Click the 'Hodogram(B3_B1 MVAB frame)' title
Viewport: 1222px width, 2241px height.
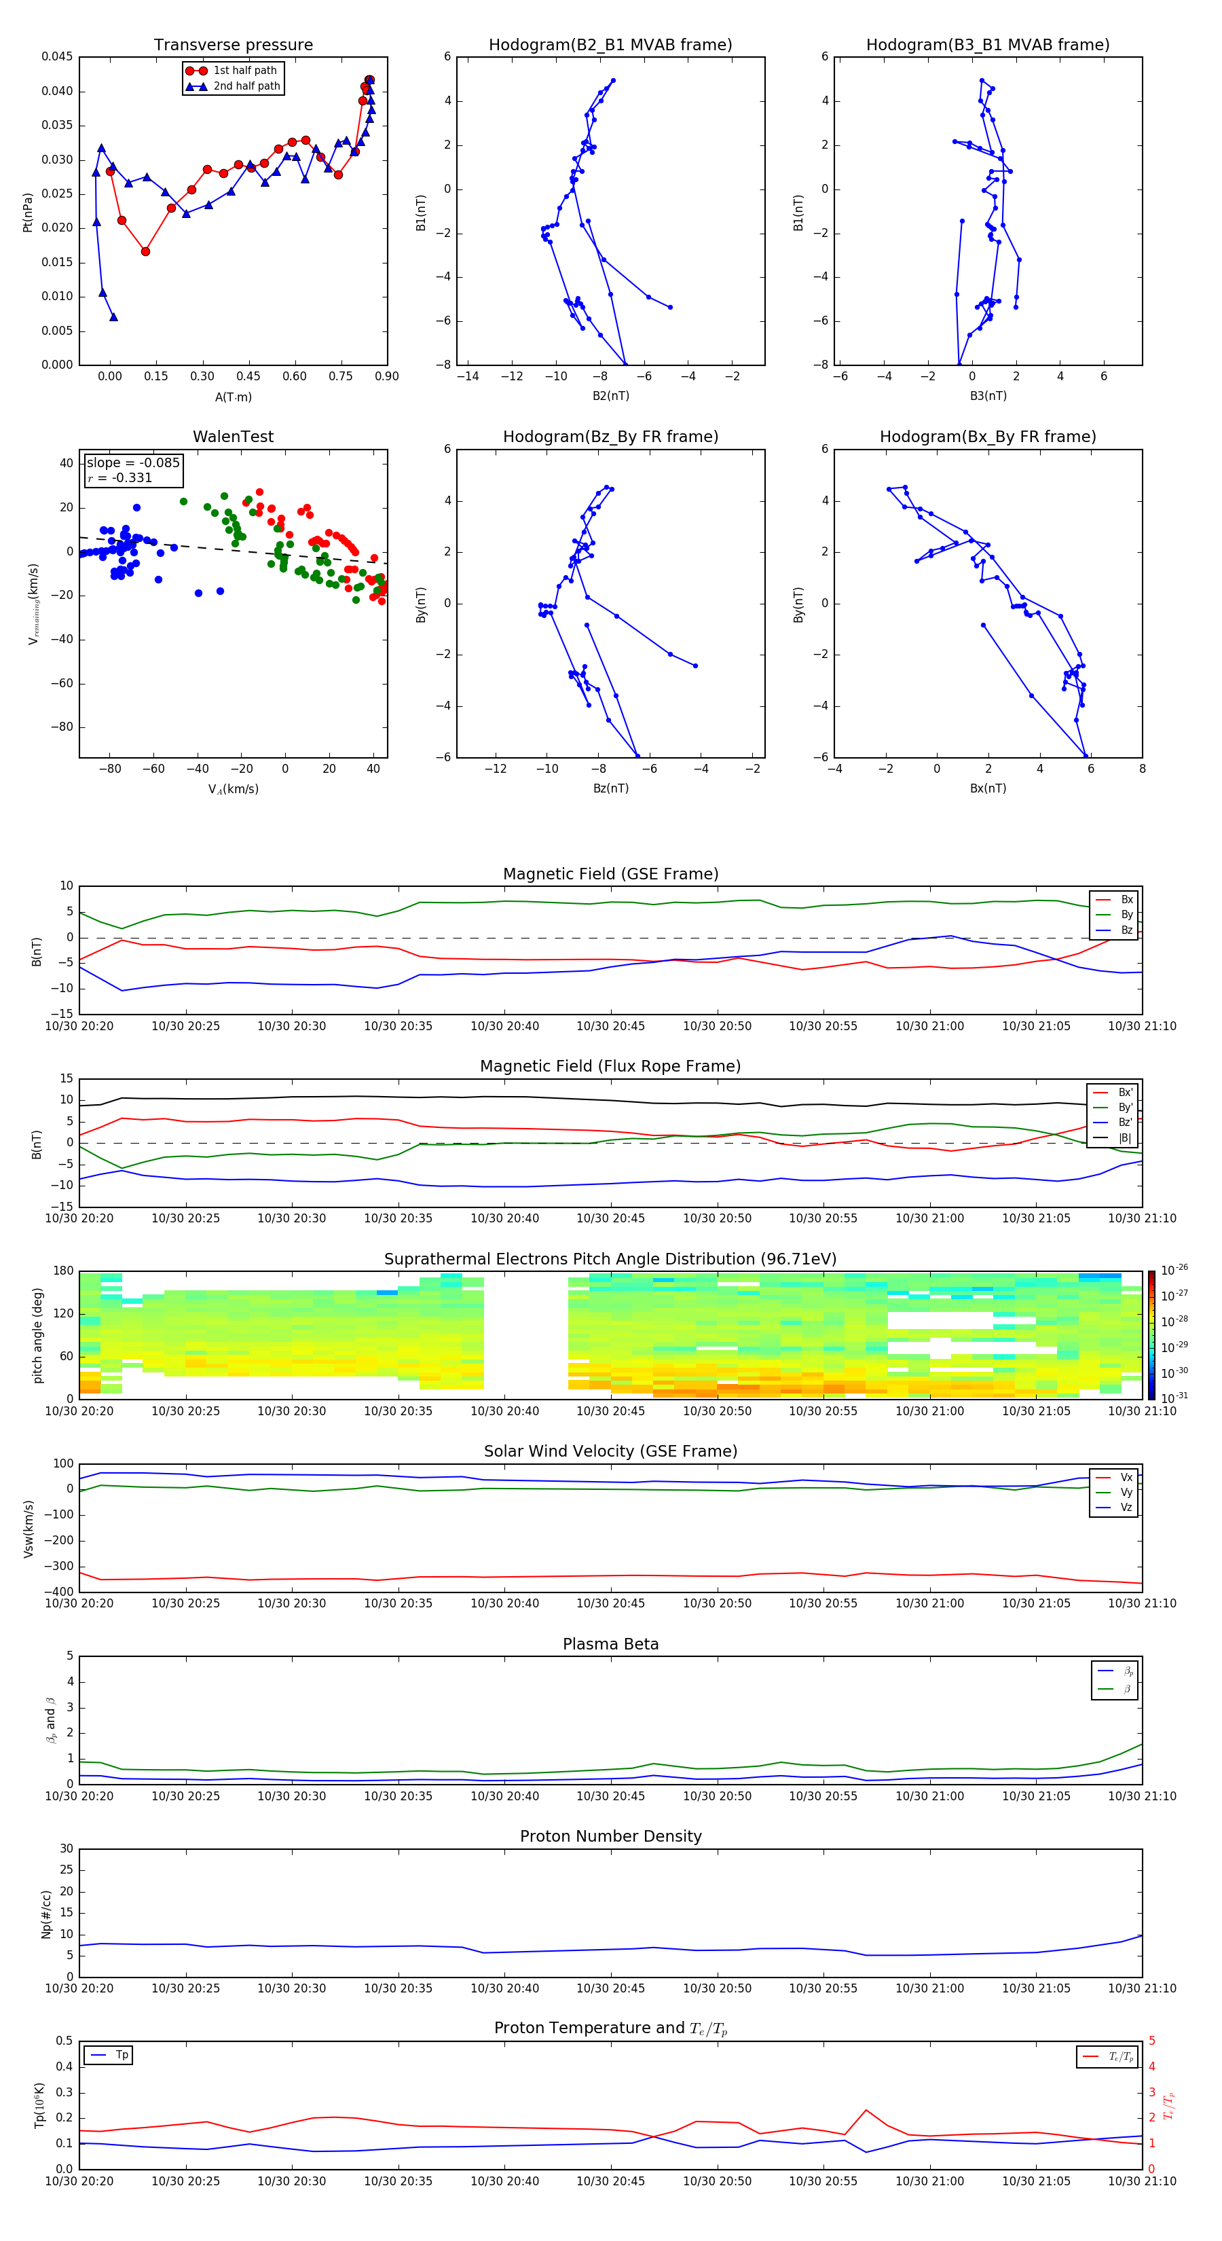(988, 44)
